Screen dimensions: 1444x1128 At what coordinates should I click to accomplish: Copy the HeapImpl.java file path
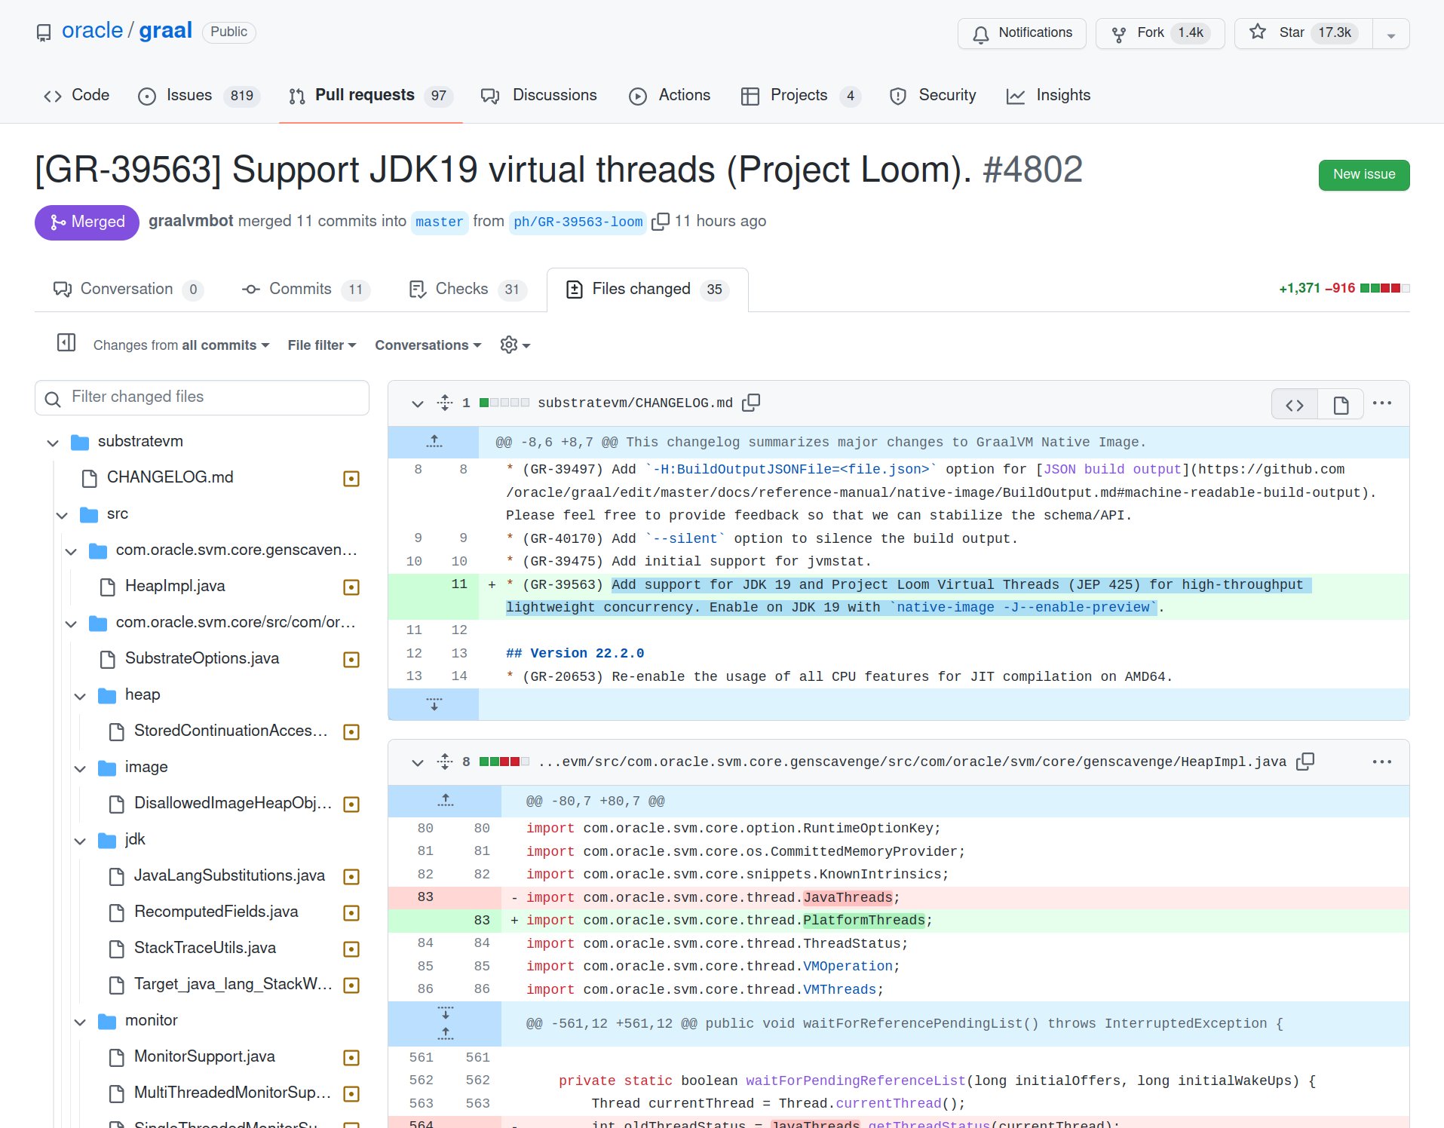[1305, 762]
